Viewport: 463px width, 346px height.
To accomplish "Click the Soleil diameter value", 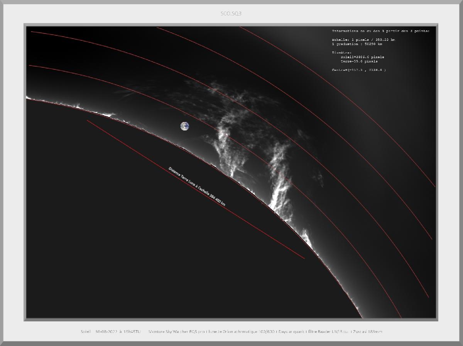I will [x=362, y=57].
